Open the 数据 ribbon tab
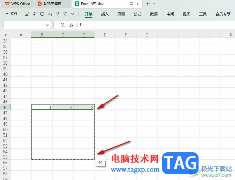Viewport: 235px width, 180px height. coord(154,14)
